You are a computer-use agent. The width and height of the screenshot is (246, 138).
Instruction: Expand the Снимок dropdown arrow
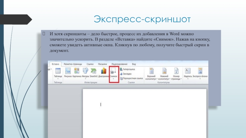113,79
